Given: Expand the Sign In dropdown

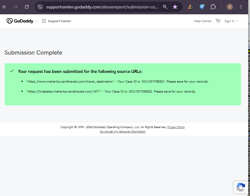Looking at the screenshot, I should (x=231, y=21).
